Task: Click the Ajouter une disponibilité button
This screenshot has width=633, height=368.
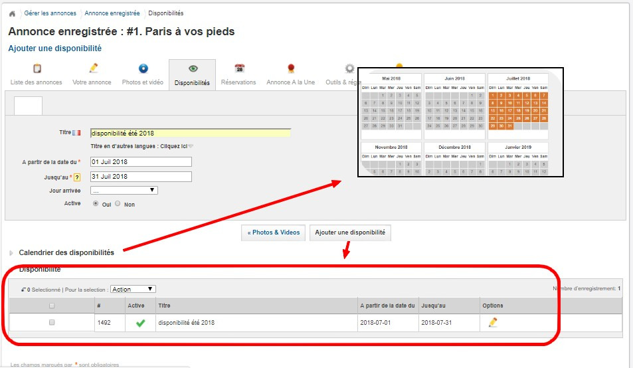Action: 350,232
